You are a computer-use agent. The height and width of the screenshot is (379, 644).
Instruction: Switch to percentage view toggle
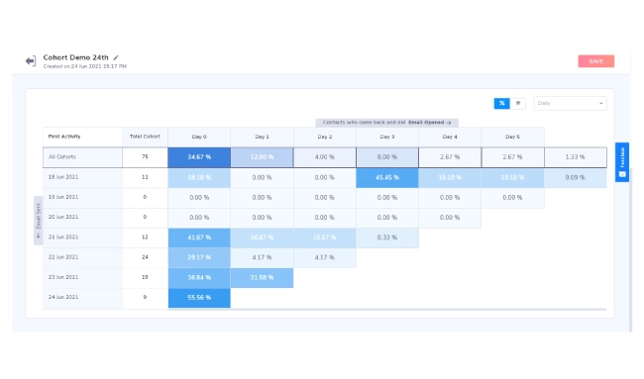pos(502,103)
